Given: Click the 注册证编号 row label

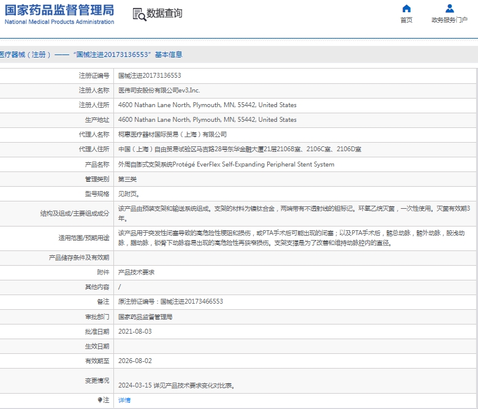Looking at the screenshot, I should (94, 75).
